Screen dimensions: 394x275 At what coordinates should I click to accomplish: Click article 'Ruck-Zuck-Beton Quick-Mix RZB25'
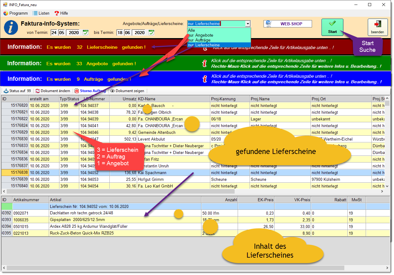point(125,233)
